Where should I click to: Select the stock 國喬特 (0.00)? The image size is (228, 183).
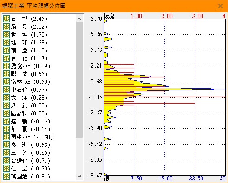29,114
